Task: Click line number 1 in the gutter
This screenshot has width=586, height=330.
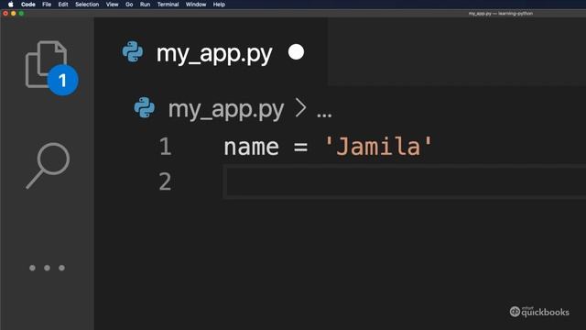Action: click(x=165, y=147)
